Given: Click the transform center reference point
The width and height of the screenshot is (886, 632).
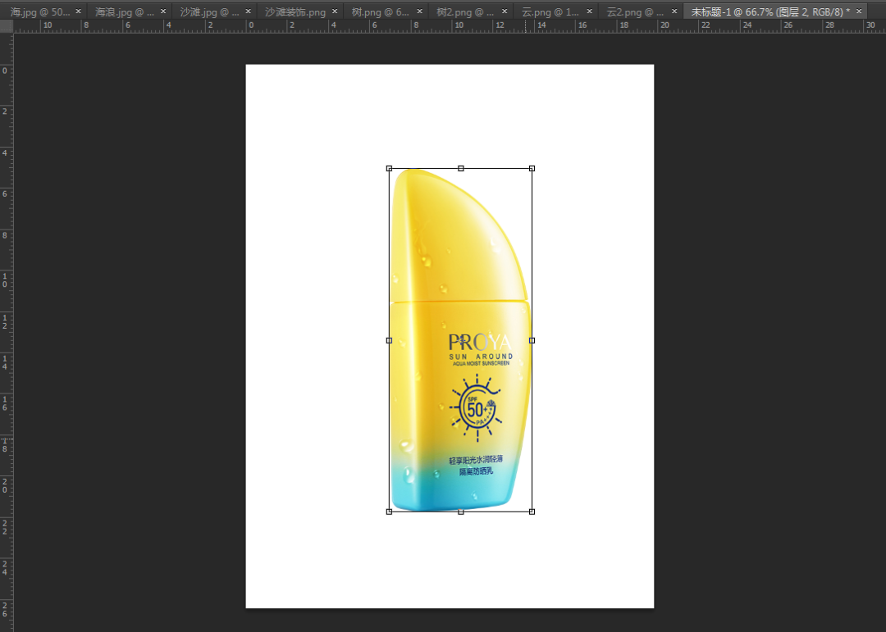Looking at the screenshot, I should [461, 340].
